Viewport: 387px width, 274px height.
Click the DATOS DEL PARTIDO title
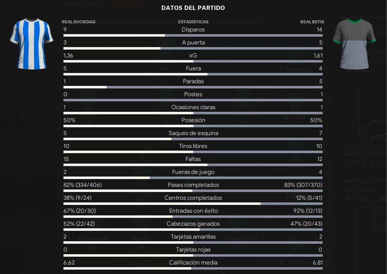[x=193, y=8]
